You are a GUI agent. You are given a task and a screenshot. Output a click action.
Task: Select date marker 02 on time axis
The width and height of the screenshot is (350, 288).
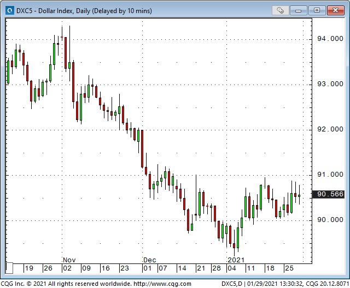67,268
